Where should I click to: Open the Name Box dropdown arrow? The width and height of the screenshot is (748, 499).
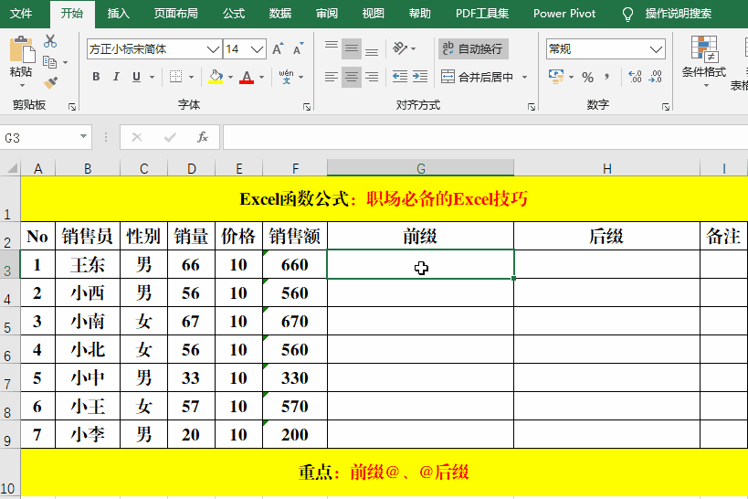tap(83, 136)
